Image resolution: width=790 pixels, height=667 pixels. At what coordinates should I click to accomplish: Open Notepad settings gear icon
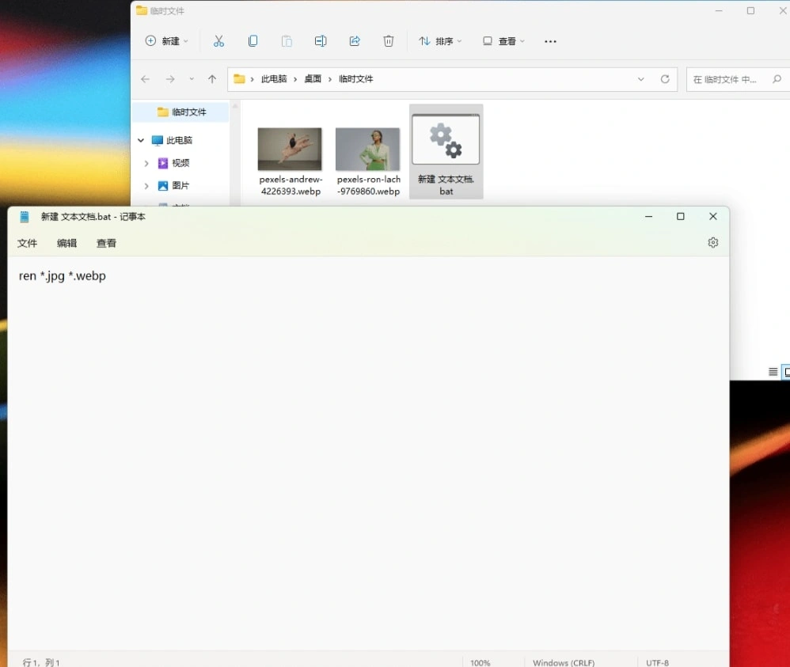[x=712, y=243]
